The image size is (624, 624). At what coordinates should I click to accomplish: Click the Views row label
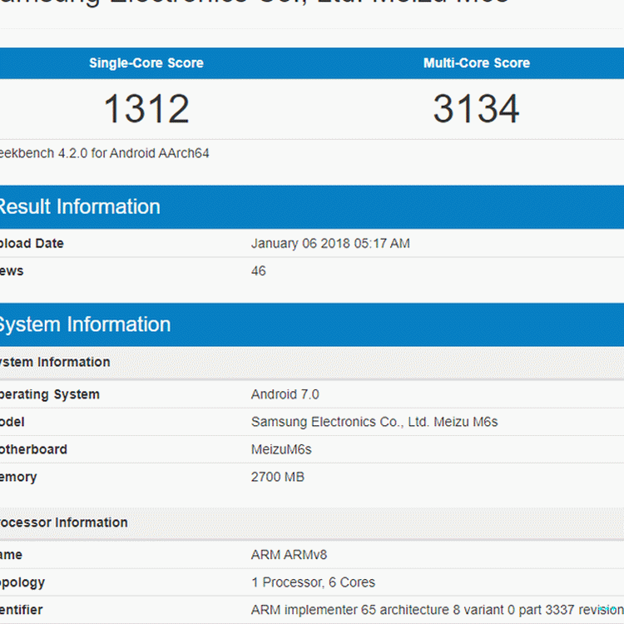[x=12, y=271]
